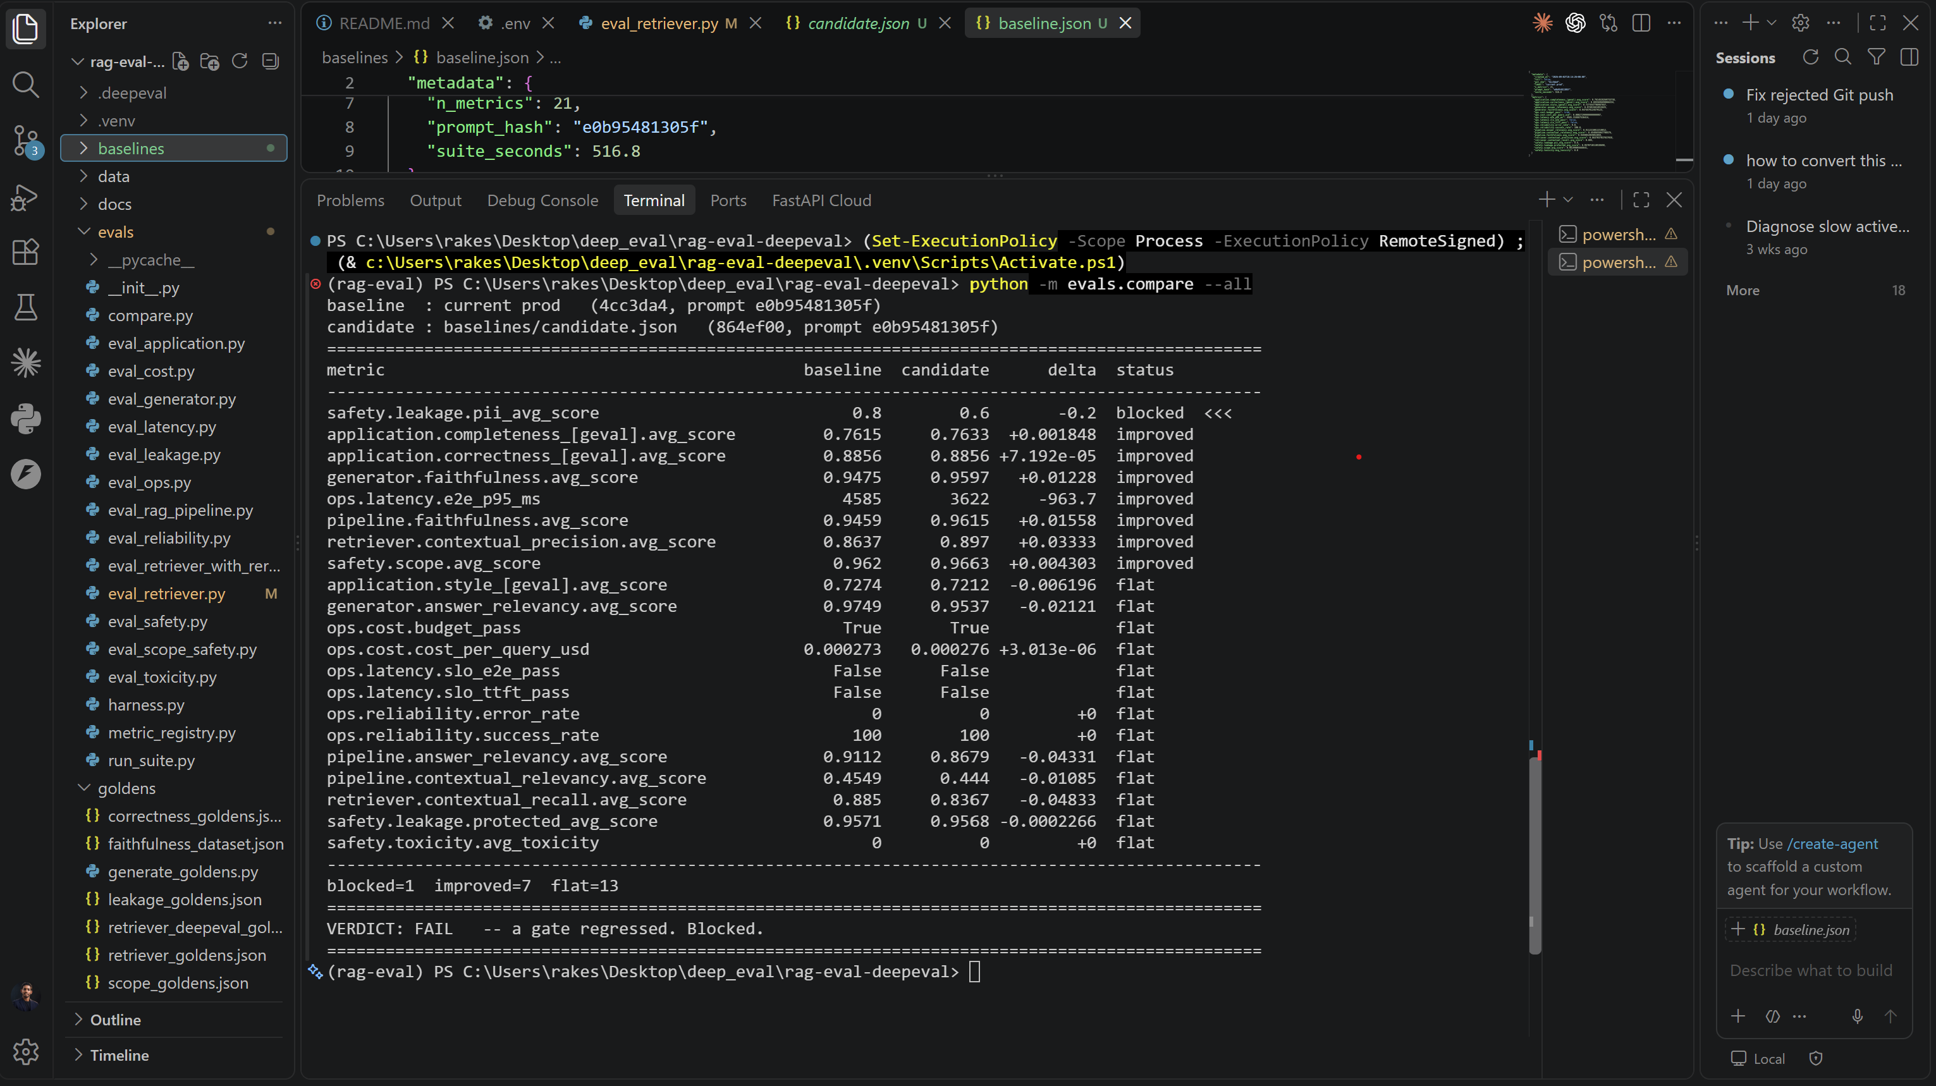The image size is (1936, 1086).
Task: Open Explorer views and more actions menu
Action: [x=274, y=23]
